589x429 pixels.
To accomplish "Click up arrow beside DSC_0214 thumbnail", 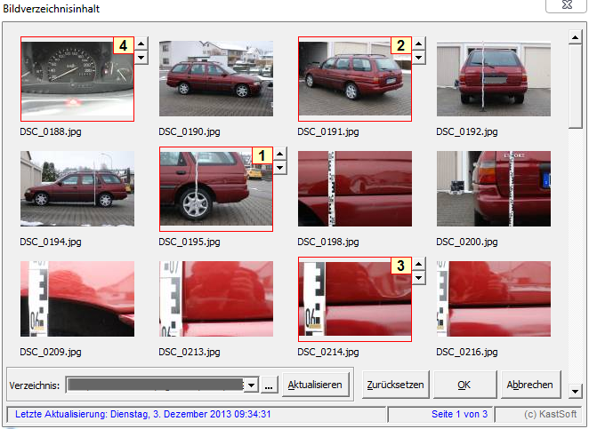I will pyautogui.click(x=419, y=264).
